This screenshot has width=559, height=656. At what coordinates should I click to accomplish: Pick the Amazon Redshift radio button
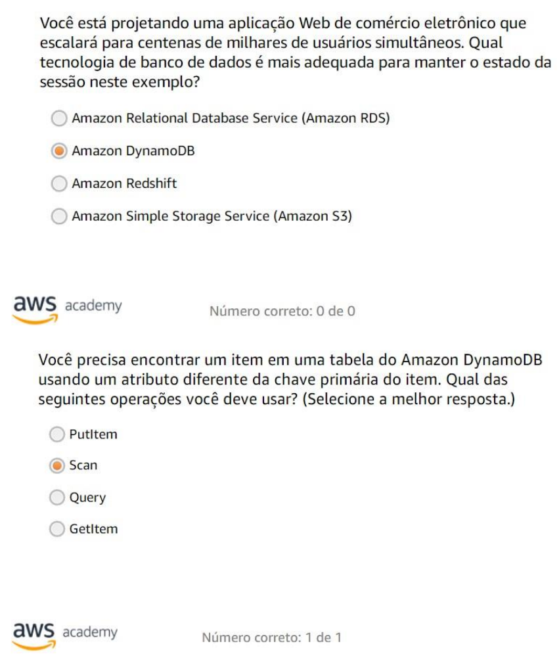point(59,184)
